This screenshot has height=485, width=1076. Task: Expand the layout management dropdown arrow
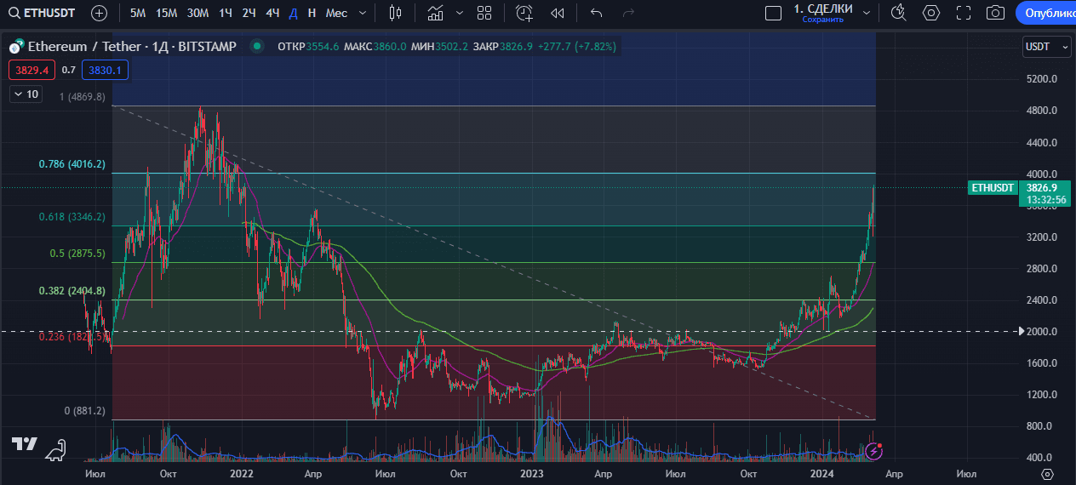pyautogui.click(x=867, y=13)
